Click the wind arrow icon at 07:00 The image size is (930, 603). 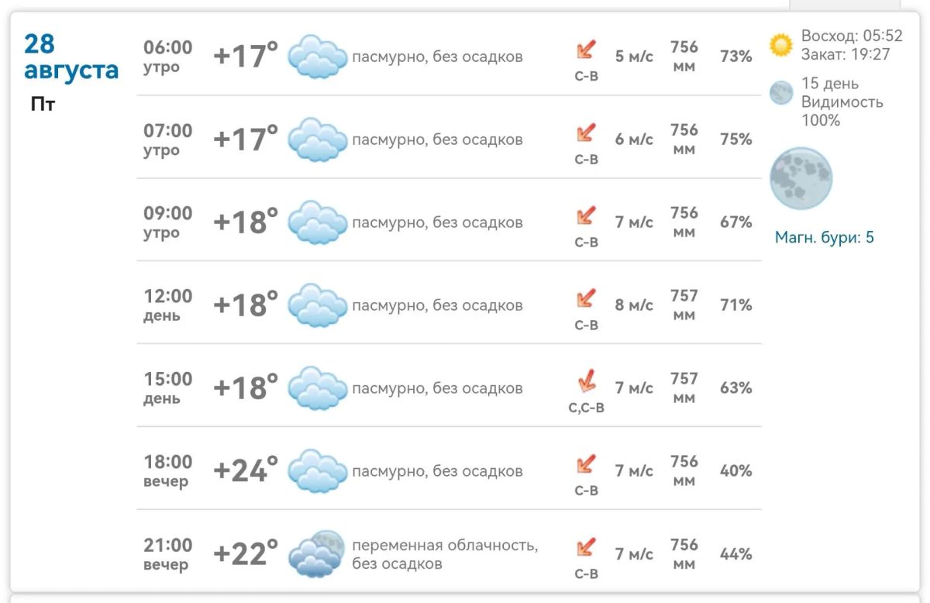tap(587, 133)
